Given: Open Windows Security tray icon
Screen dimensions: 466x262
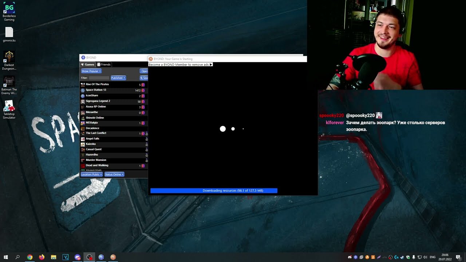Looking at the screenshot, I should pos(408,257).
